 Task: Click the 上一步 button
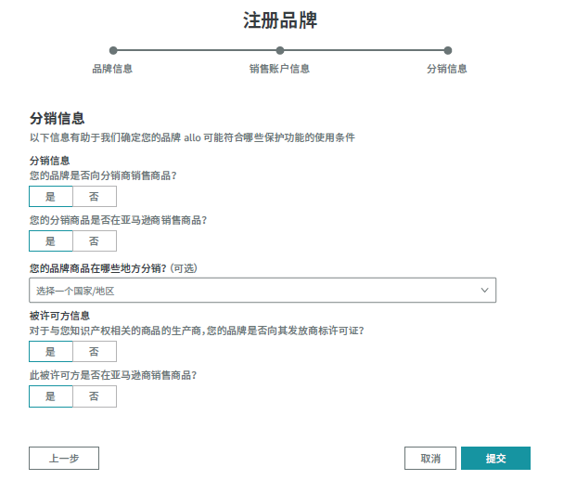click(64, 458)
